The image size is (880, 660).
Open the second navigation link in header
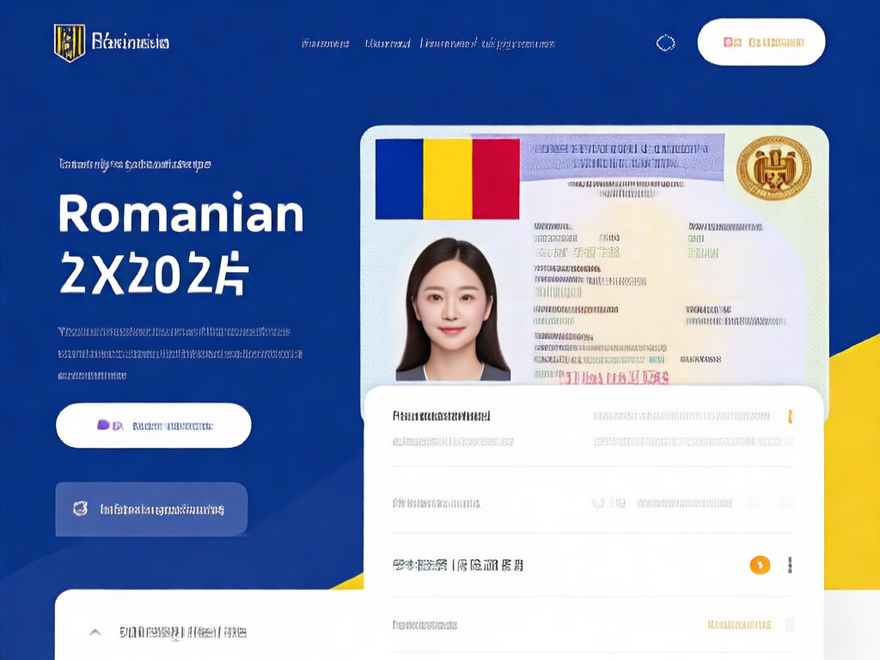[x=388, y=44]
